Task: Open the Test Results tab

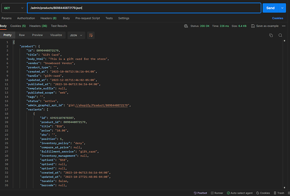Action: point(59,26)
